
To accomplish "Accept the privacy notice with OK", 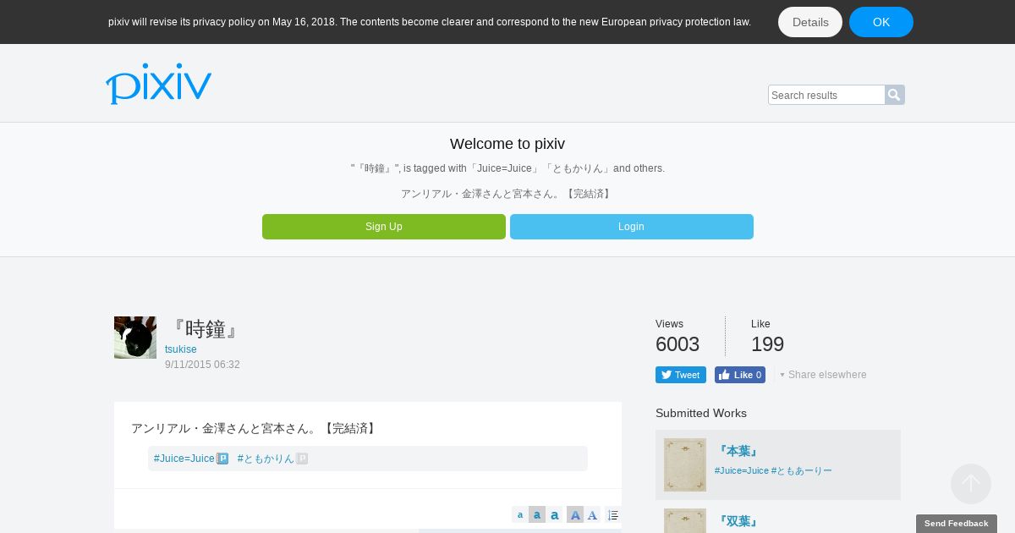I will coord(881,22).
